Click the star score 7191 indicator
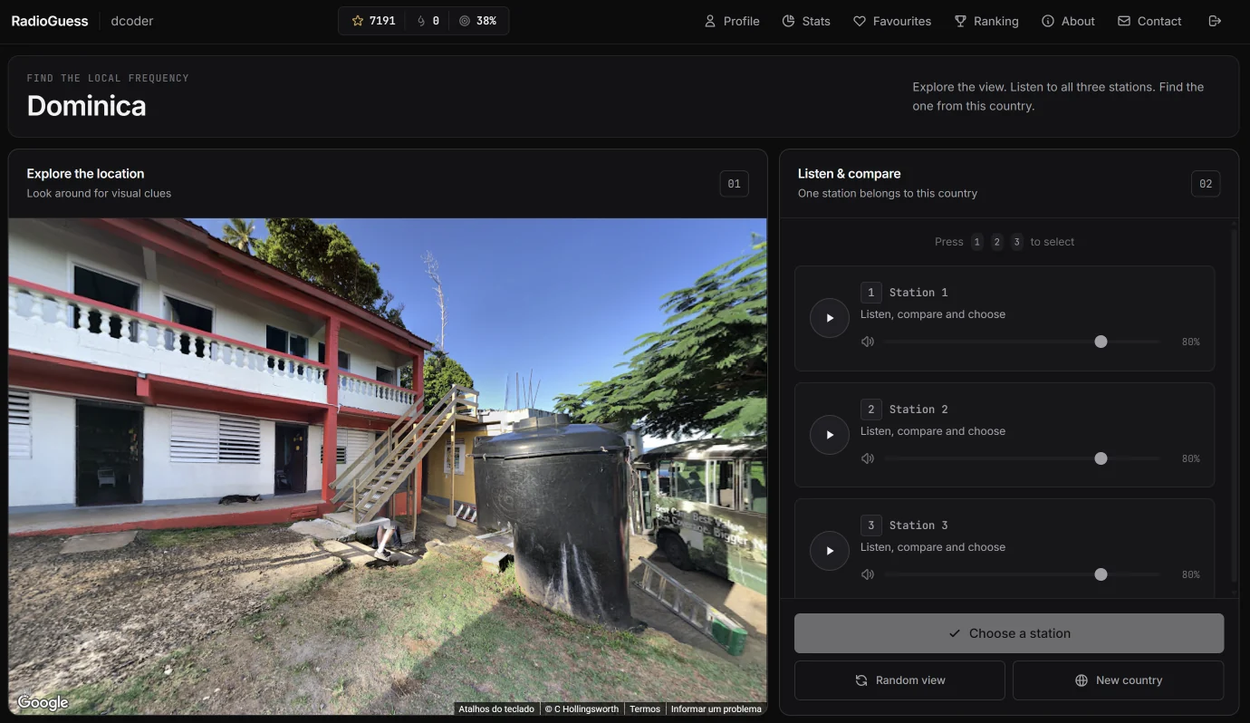This screenshot has height=723, width=1250. pyautogui.click(x=373, y=21)
